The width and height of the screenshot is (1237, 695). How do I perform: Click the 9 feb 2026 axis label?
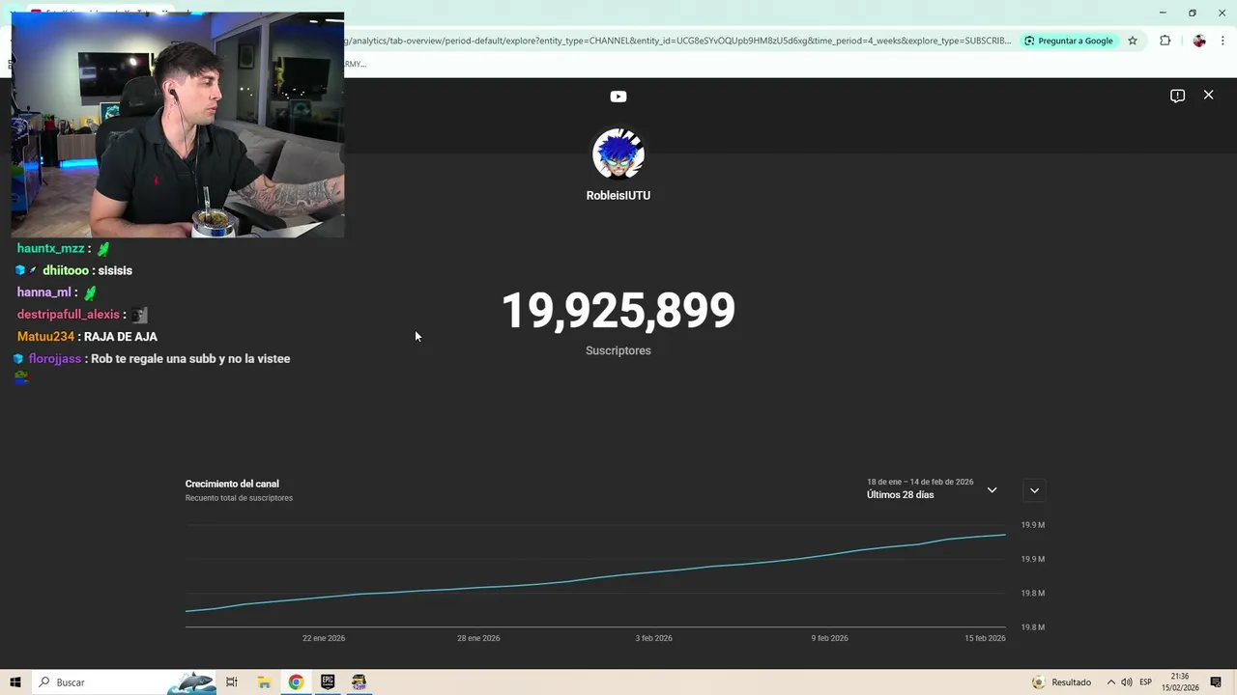pyautogui.click(x=830, y=638)
